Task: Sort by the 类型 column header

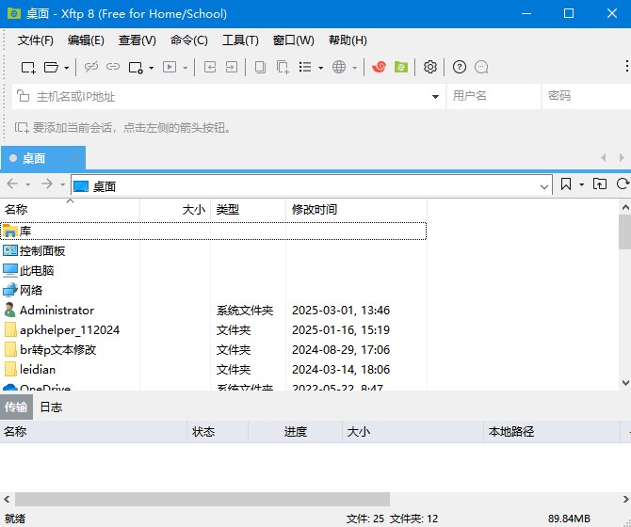Action: (249, 210)
